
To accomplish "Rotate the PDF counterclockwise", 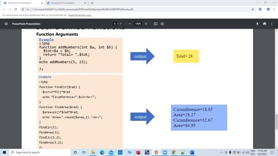I will coord(162,24).
